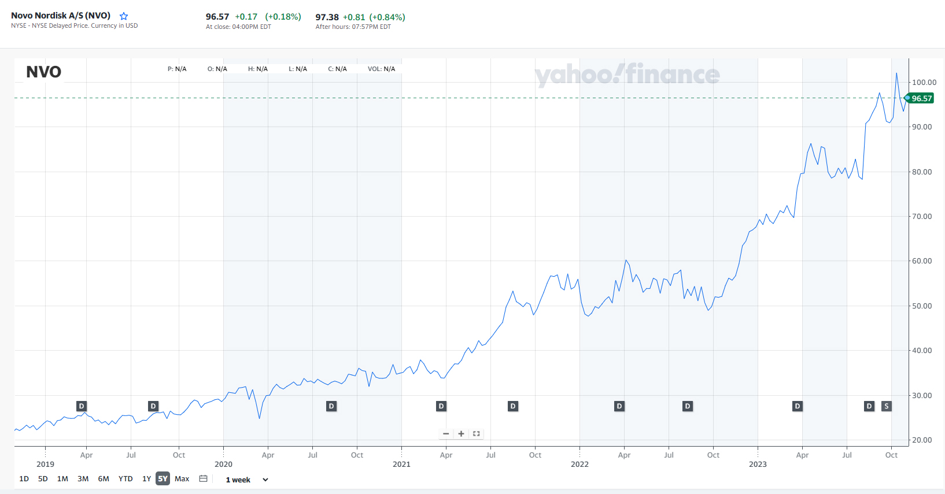Show the Max time range
This screenshot has width=945, height=494.
[x=182, y=479]
